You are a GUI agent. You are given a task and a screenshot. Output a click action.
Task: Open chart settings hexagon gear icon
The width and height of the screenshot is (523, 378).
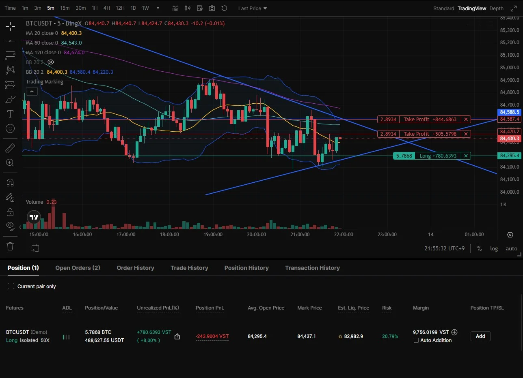point(510,235)
